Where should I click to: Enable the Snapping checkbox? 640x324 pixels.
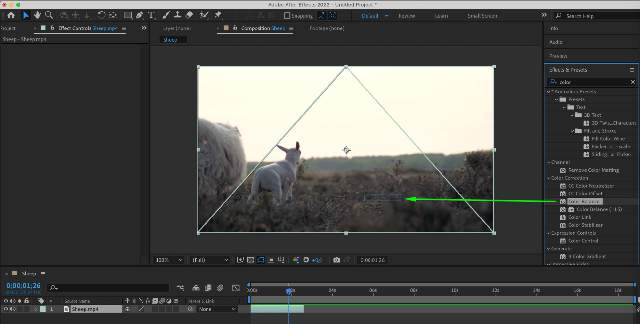(x=287, y=16)
